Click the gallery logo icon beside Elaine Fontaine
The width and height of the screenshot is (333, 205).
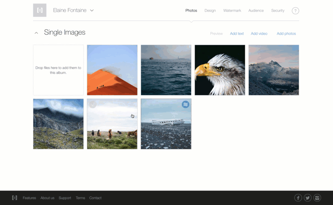click(40, 10)
